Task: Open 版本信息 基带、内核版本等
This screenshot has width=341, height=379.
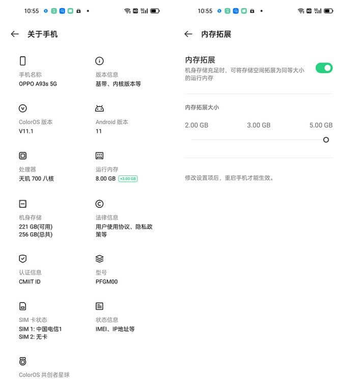Action: point(118,79)
